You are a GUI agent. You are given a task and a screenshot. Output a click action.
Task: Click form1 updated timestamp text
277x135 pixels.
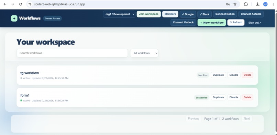pos(46,101)
